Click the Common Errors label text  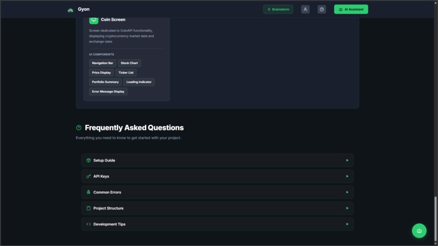tap(107, 192)
